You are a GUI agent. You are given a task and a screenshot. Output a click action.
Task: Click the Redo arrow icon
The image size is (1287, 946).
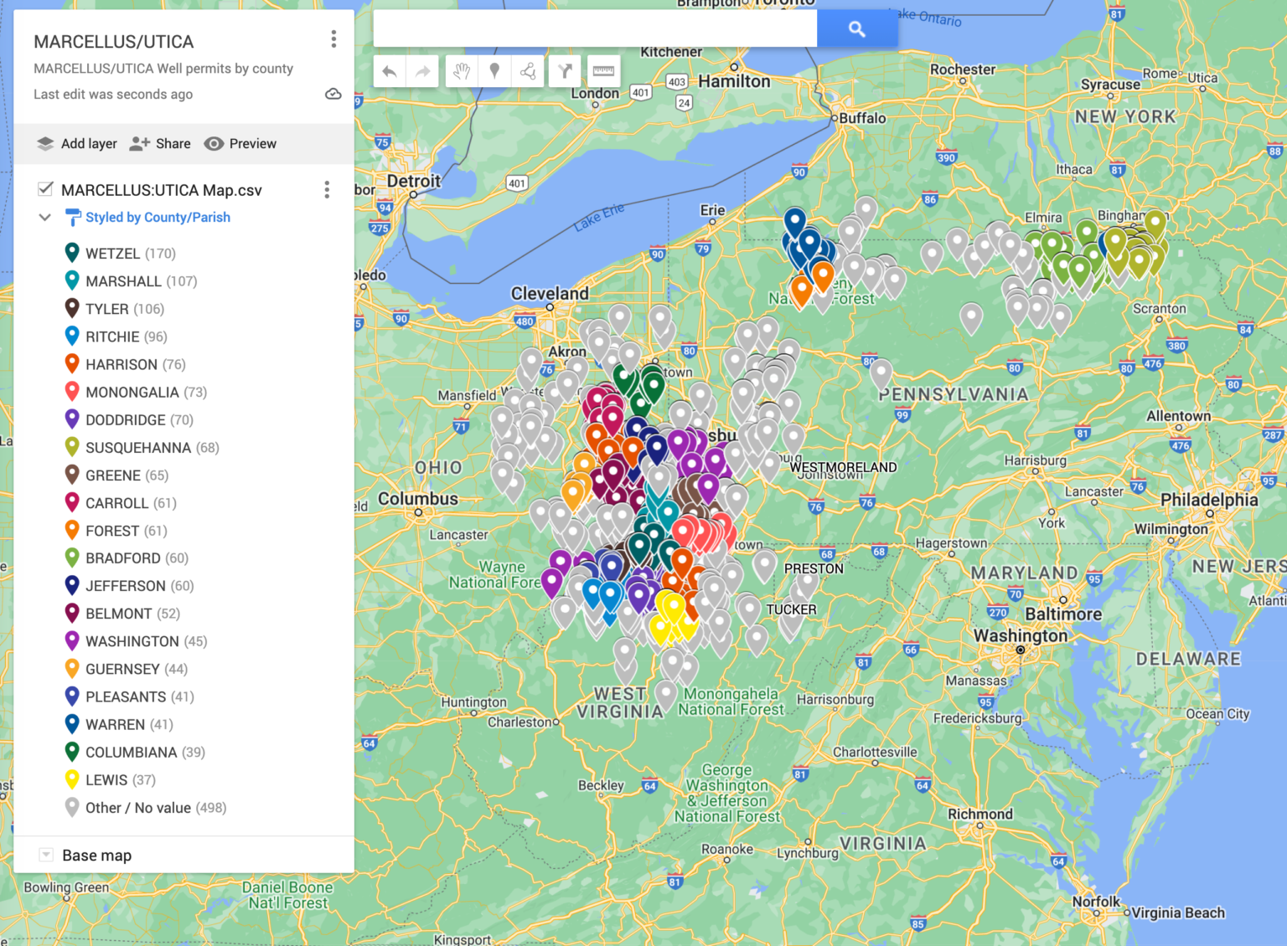pos(422,71)
